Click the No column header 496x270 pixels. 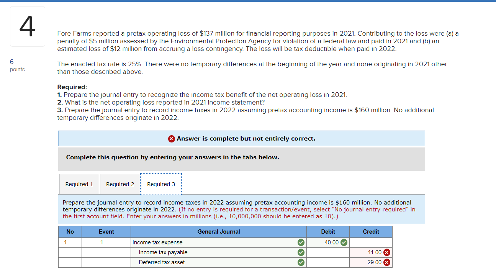(x=70, y=232)
